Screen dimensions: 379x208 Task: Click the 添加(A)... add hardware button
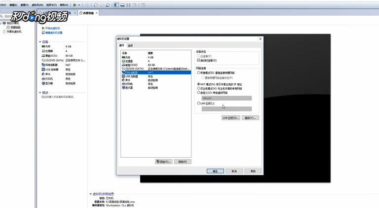pyautogui.click(x=164, y=162)
